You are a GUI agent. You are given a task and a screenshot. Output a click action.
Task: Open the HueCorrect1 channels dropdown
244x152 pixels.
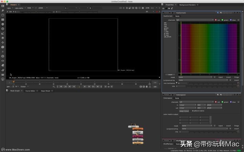195,20
